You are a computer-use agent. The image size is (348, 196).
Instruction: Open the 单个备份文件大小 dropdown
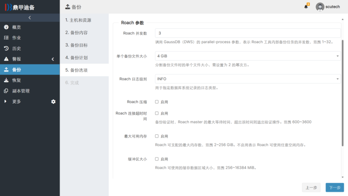(248, 56)
